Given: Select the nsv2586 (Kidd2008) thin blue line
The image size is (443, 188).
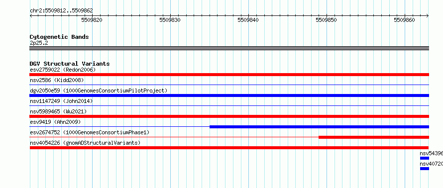Looking at the screenshot, I should coord(229,85).
